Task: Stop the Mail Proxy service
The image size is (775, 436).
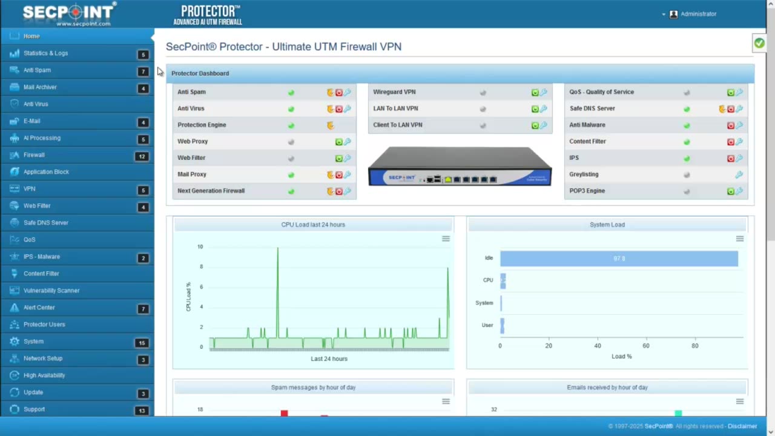Action: 339,174
